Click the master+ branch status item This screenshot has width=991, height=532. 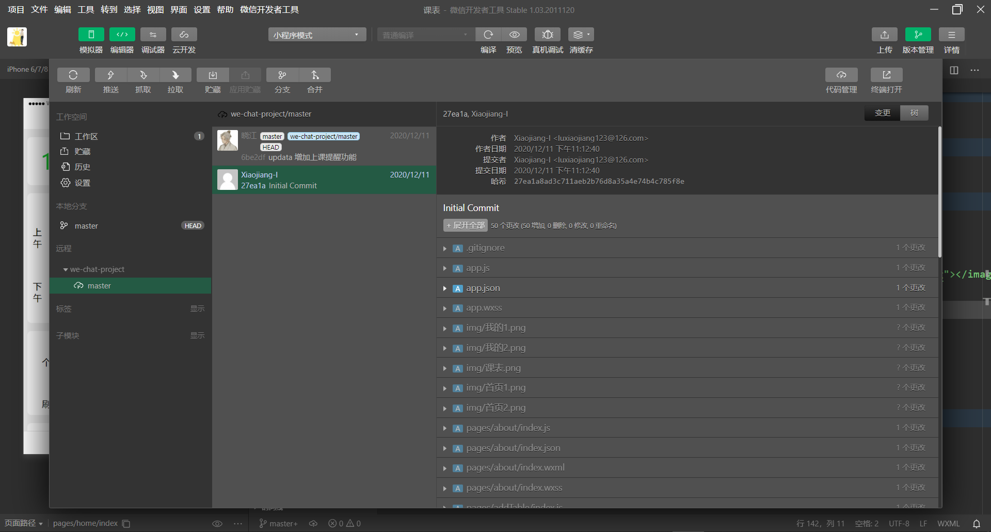coord(278,524)
